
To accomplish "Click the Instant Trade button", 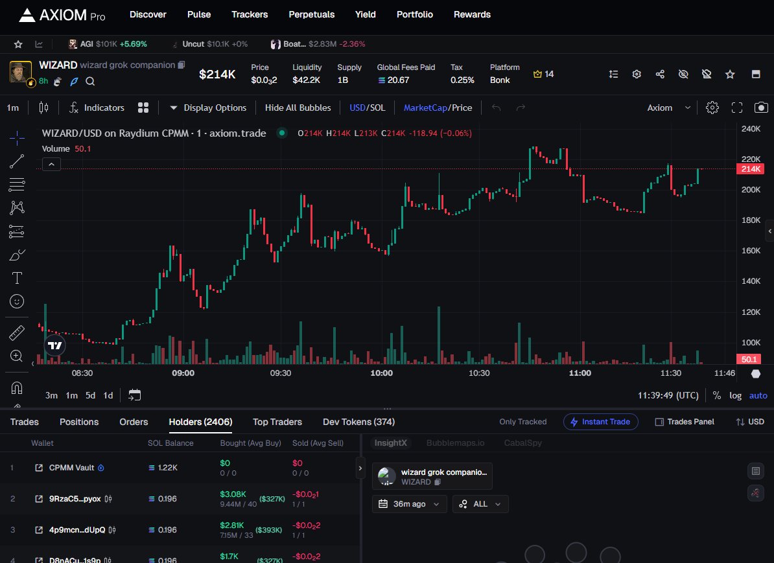I will tap(601, 422).
